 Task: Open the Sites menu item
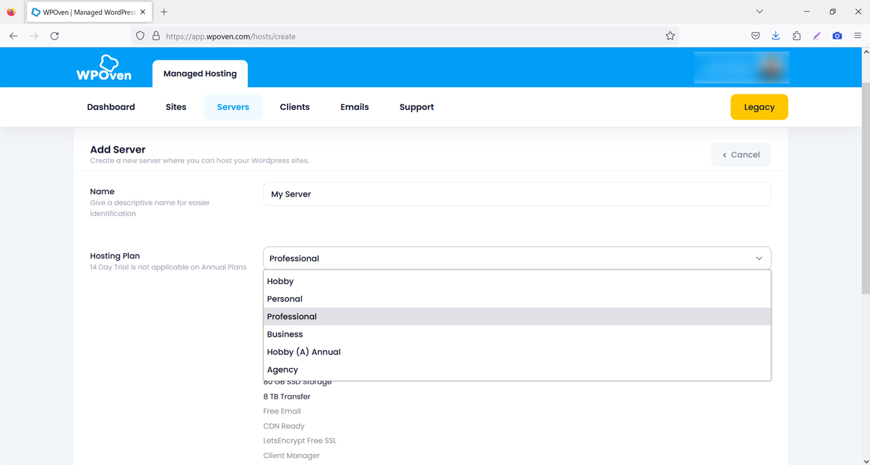176,107
